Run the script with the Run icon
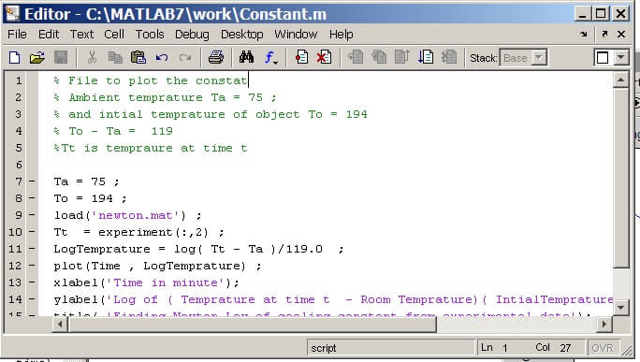The image size is (640, 362). click(x=426, y=58)
